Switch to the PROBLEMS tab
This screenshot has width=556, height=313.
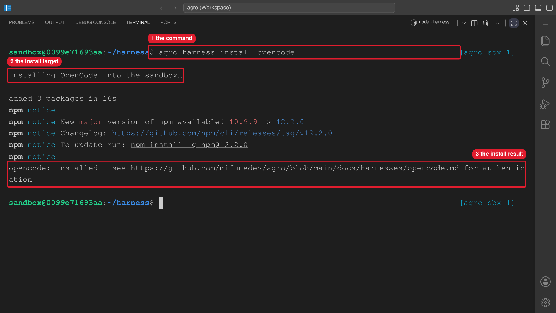click(x=21, y=22)
